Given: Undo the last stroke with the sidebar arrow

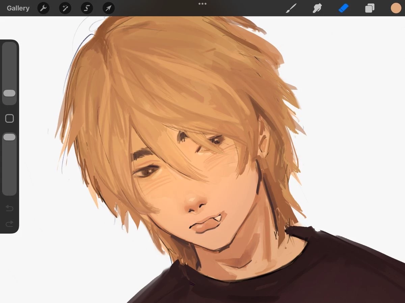Looking at the screenshot, I should coord(9,209).
